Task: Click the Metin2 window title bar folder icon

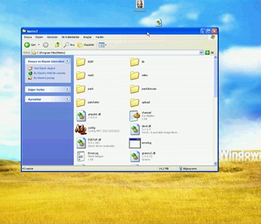Action: click(24, 31)
